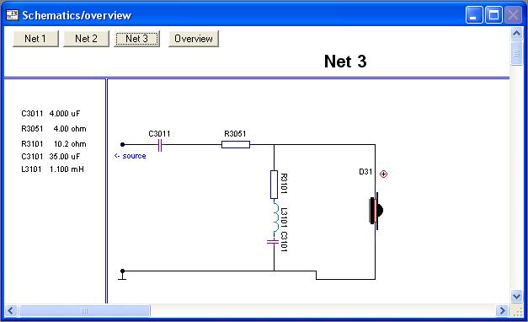Show the Overview schematic
Screen dimensions: 528x322
pos(194,39)
